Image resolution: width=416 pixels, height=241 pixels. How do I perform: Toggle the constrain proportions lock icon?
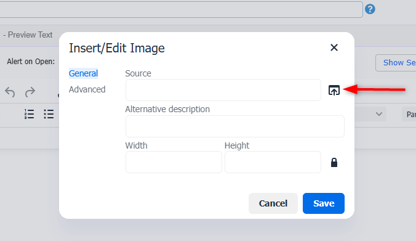pos(334,162)
